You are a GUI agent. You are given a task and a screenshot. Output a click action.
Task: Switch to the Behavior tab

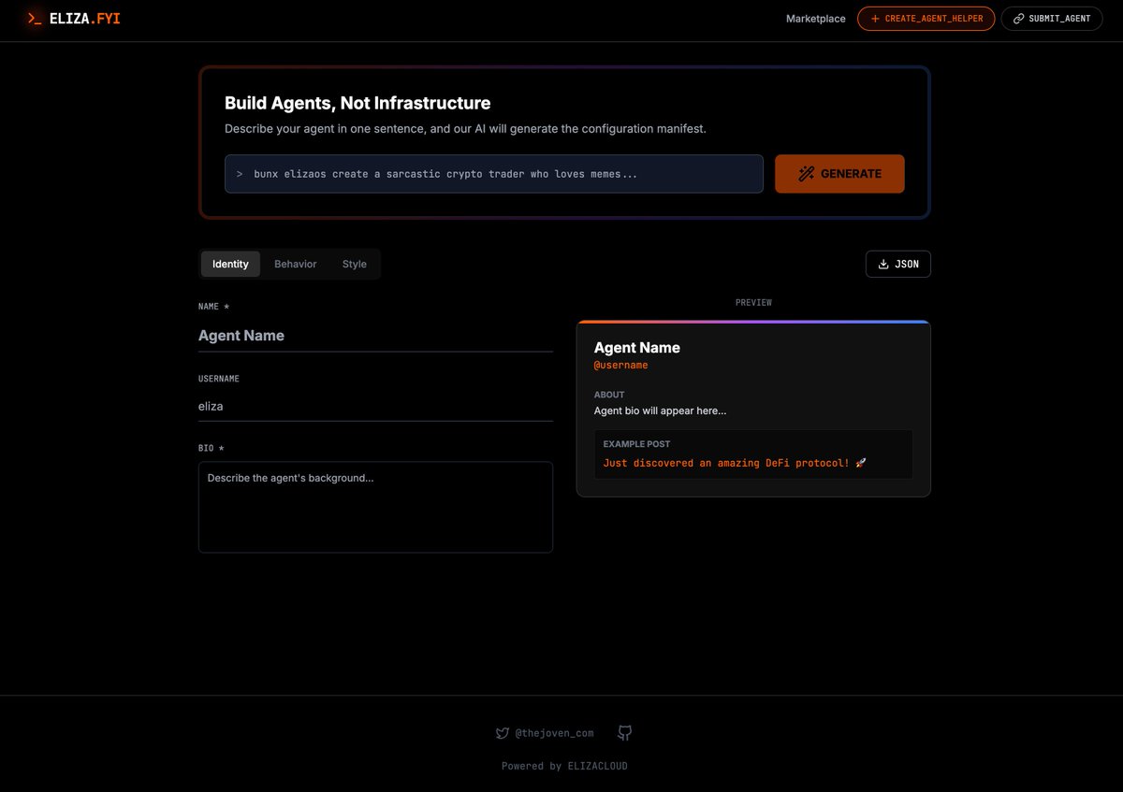tap(296, 265)
